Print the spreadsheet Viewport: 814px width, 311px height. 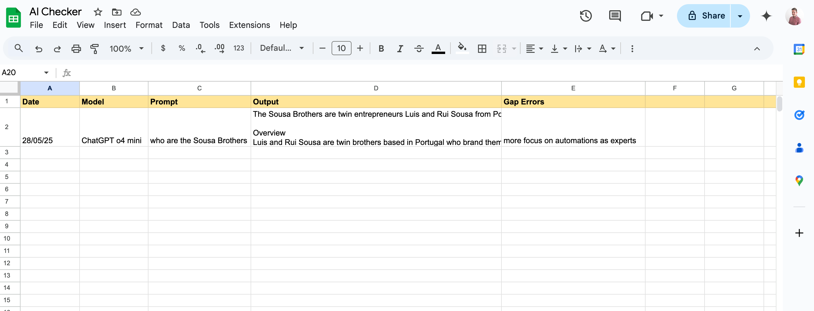coord(76,48)
